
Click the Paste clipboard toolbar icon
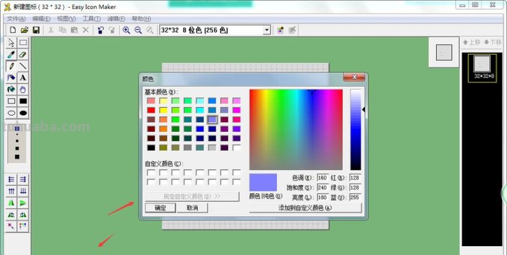coord(74,30)
